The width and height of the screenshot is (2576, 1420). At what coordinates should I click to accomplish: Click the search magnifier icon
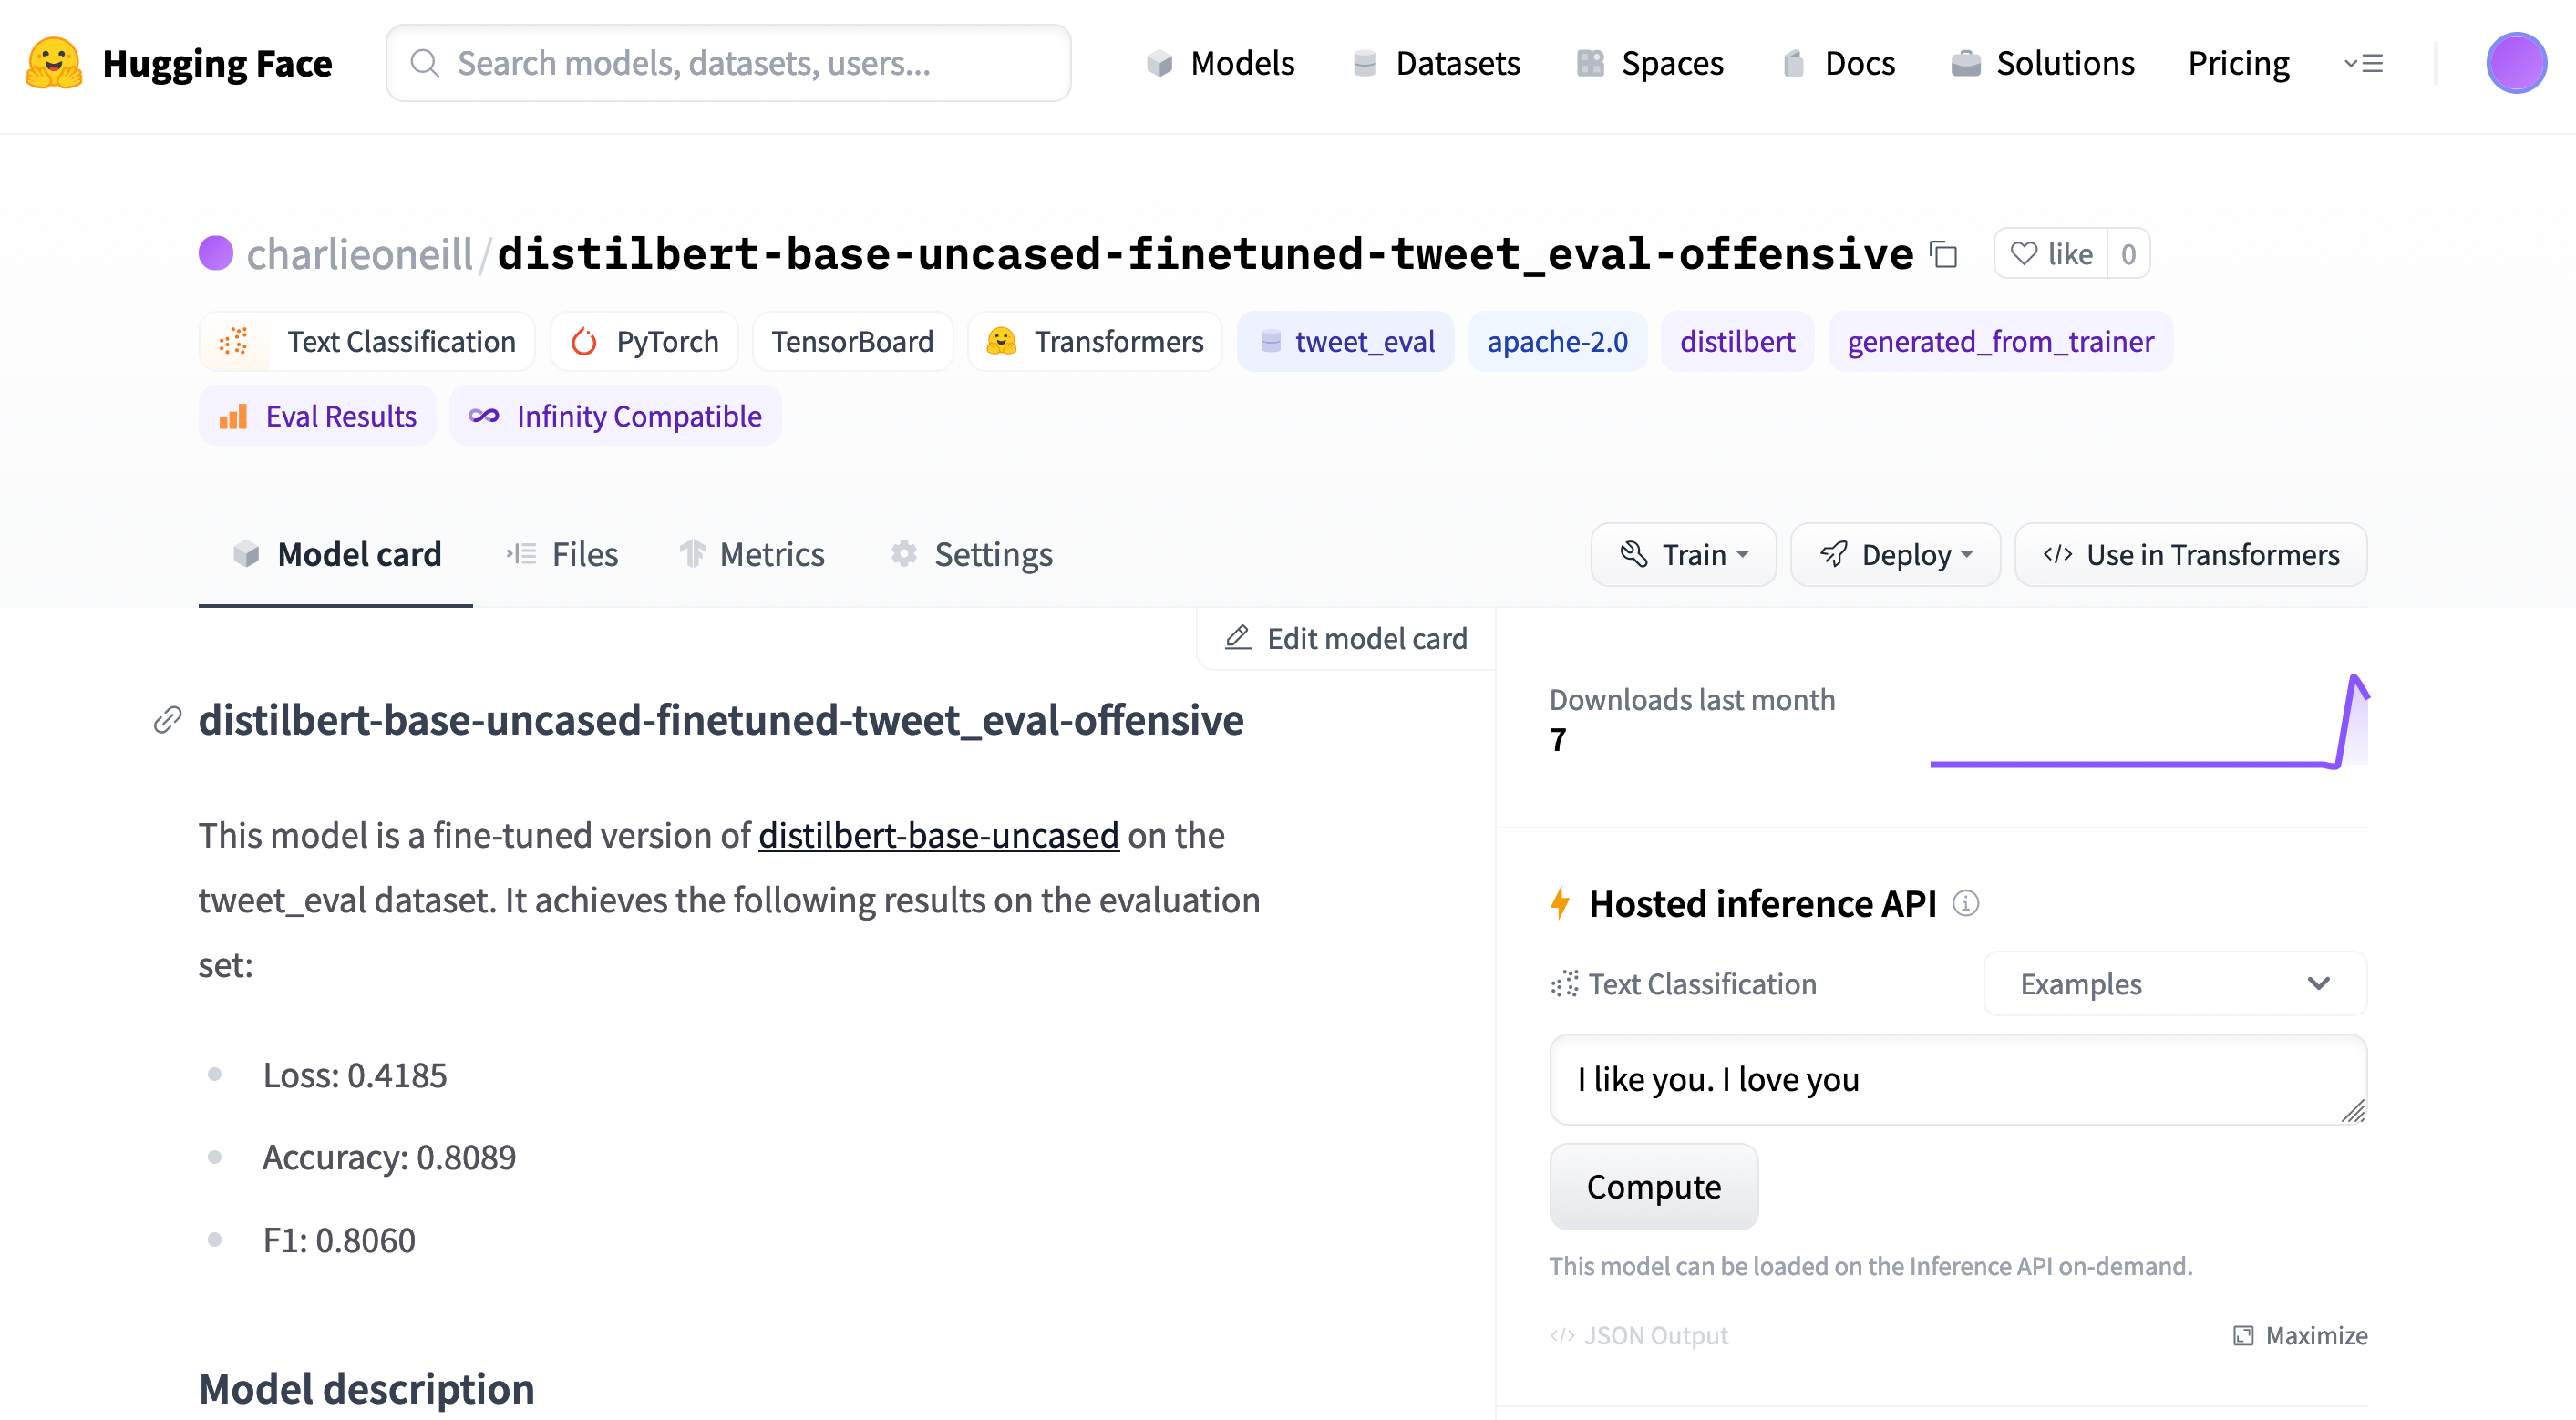tap(425, 63)
